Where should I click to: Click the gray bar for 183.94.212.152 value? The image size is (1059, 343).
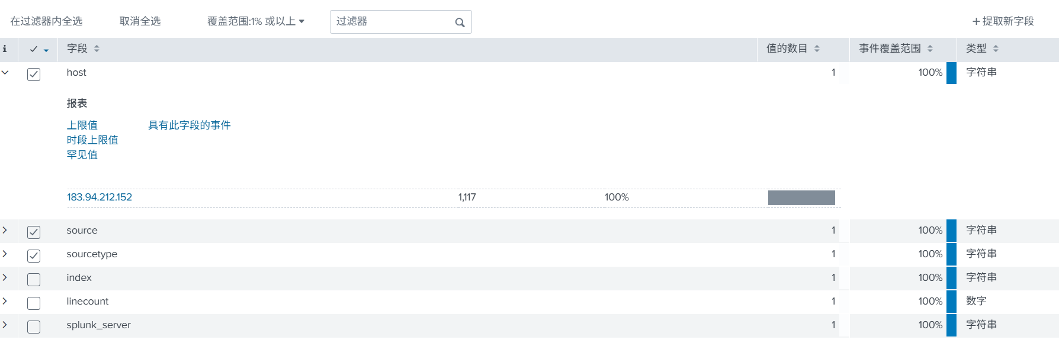(x=801, y=198)
